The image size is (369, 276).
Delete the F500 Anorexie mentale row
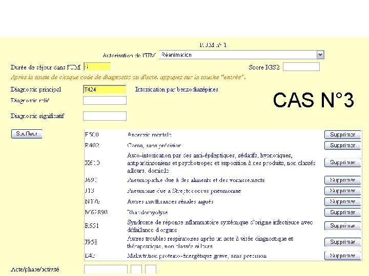342,135
